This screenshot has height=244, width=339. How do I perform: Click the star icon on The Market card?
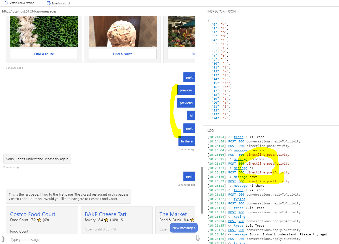192,220
